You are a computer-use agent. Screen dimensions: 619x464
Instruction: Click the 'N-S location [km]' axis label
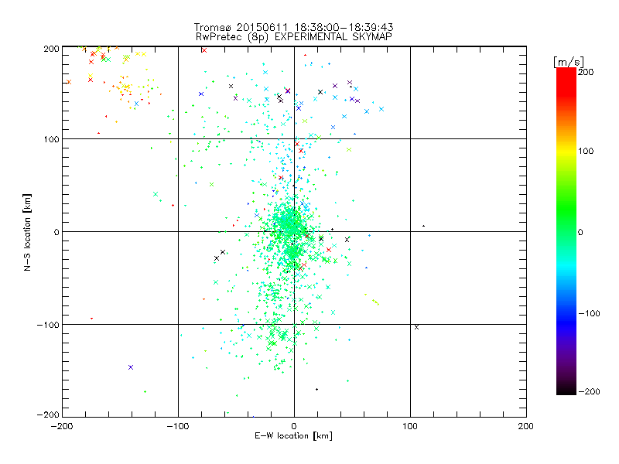point(27,233)
